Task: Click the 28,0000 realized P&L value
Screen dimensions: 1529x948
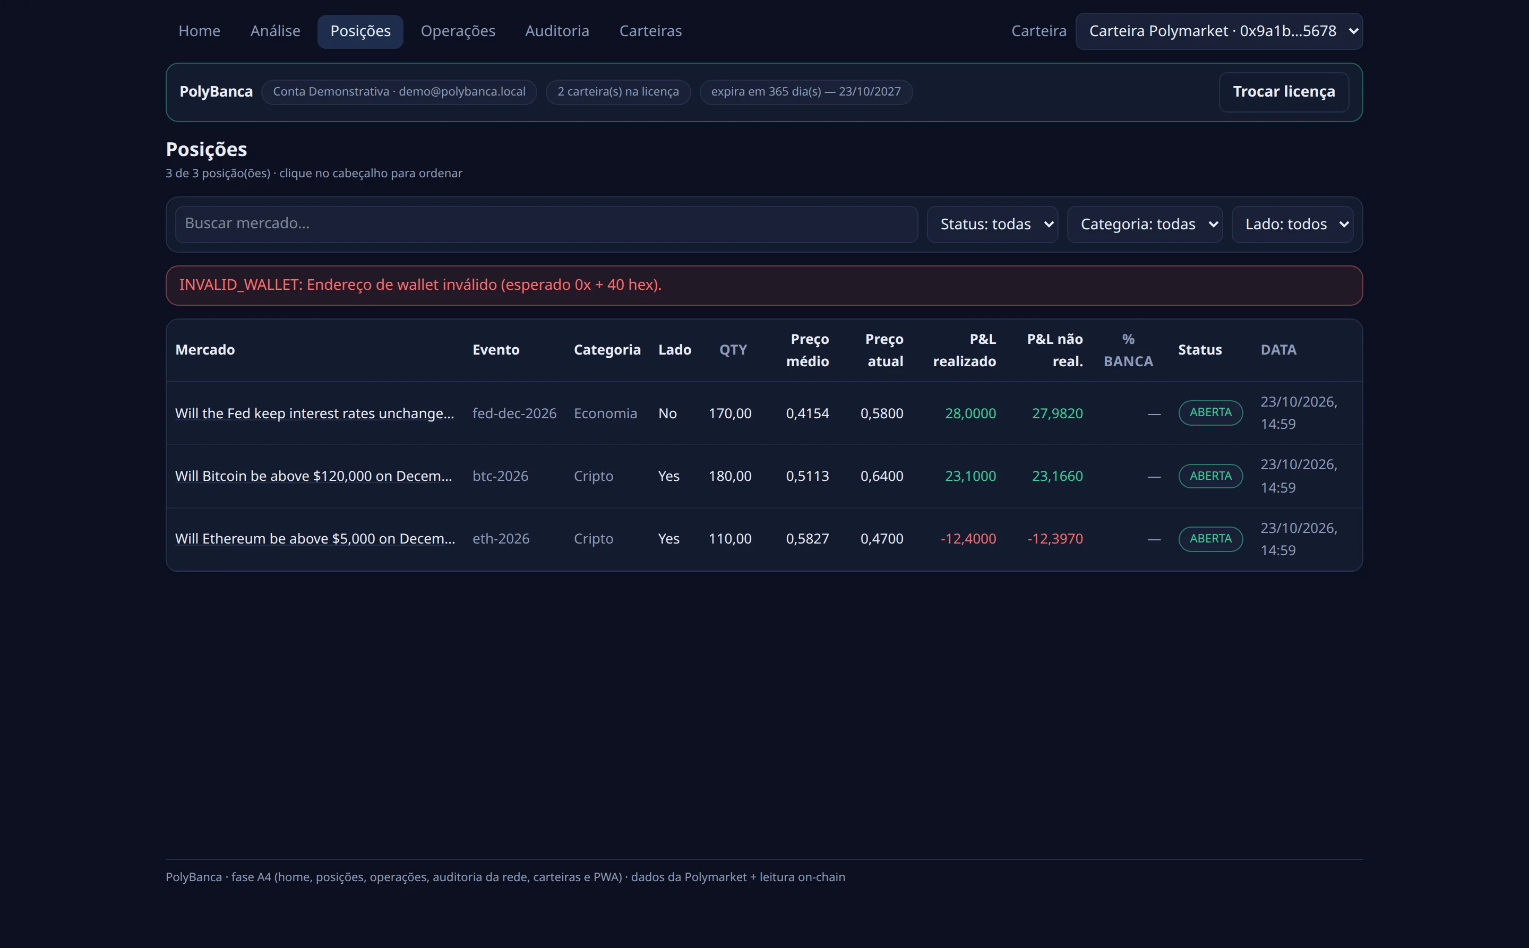Action: [970, 413]
